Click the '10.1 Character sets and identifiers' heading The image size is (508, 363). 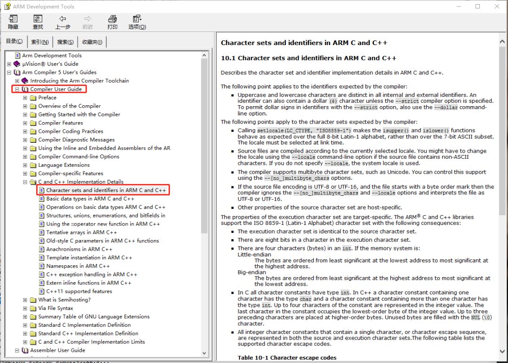(309, 58)
